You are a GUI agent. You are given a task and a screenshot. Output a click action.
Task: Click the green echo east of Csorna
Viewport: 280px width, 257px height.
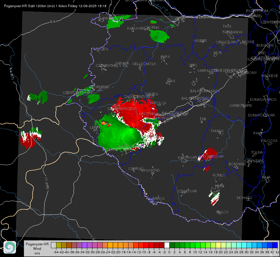point(159,36)
